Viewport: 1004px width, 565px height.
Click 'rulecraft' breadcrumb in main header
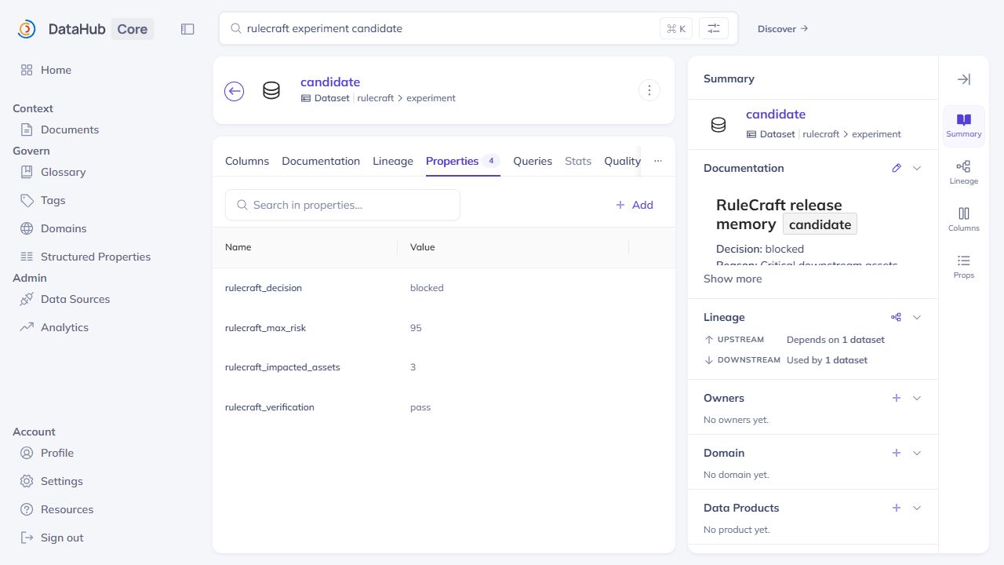[376, 98]
